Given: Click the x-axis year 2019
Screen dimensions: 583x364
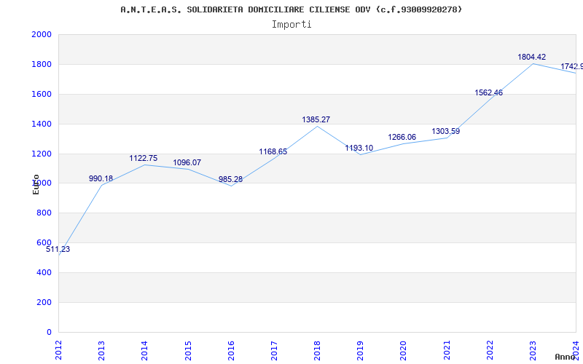Looking at the screenshot, I should point(360,350).
